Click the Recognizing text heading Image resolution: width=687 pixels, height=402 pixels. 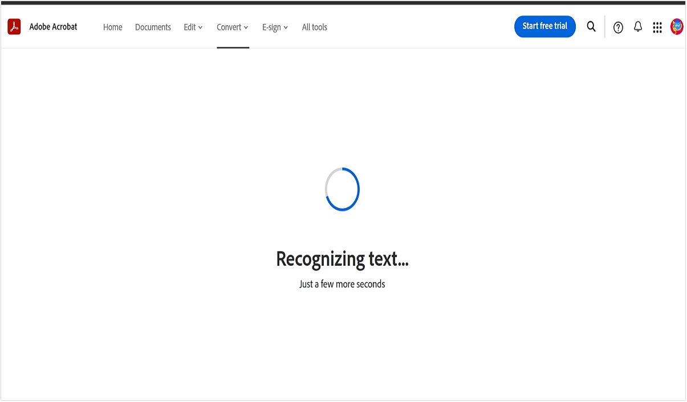coord(342,259)
